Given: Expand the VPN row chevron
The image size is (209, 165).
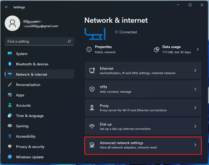Looking at the screenshot, I should [195, 89].
